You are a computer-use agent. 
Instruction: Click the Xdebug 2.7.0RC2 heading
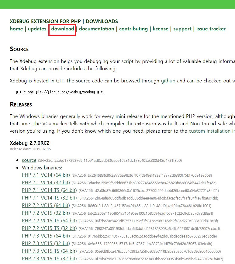[x=29, y=143]
